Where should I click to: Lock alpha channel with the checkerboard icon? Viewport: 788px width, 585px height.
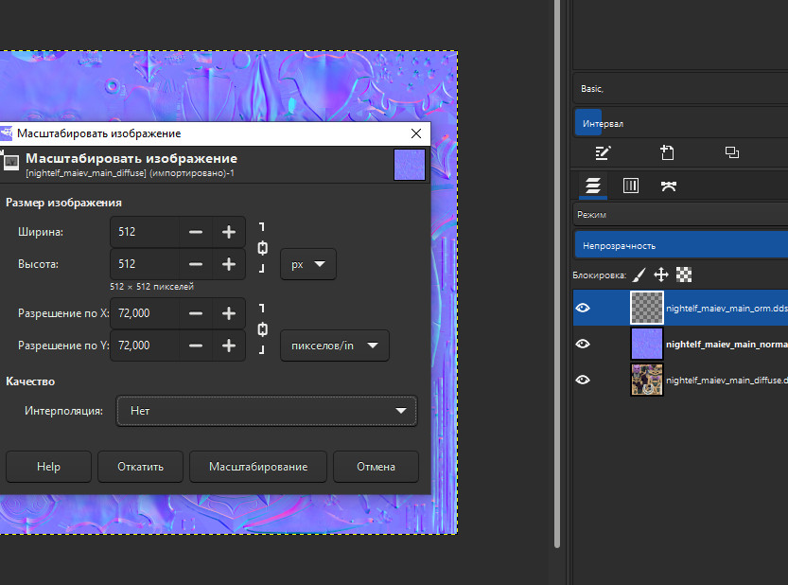coord(684,275)
